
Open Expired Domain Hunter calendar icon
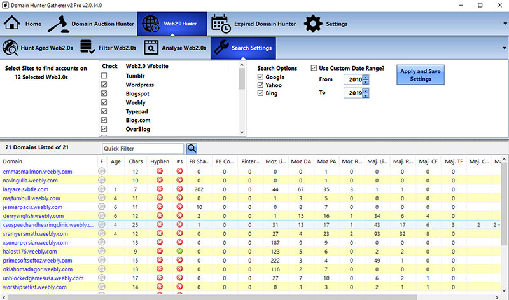point(221,24)
